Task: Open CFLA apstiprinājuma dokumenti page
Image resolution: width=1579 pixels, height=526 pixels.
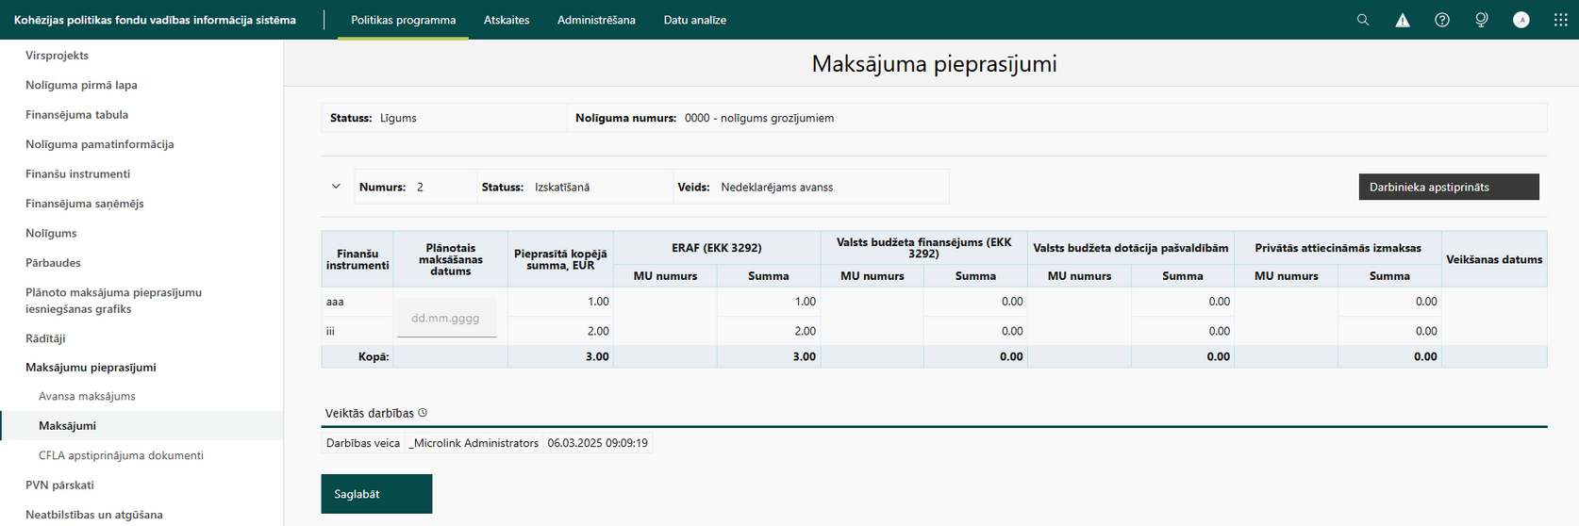Action: pyautogui.click(x=121, y=455)
